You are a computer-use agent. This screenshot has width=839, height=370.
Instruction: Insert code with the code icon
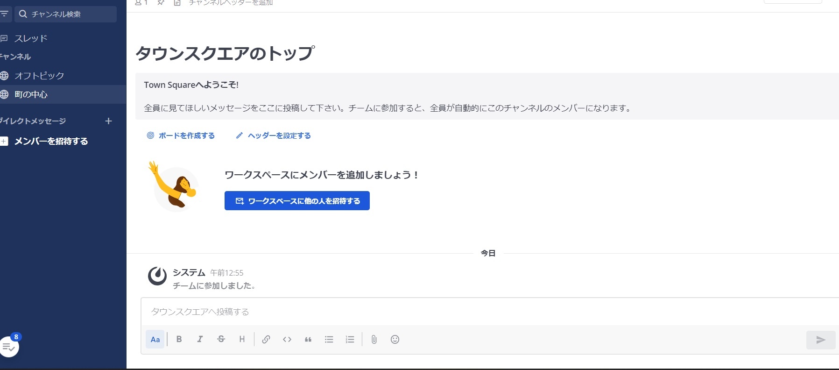(x=287, y=340)
